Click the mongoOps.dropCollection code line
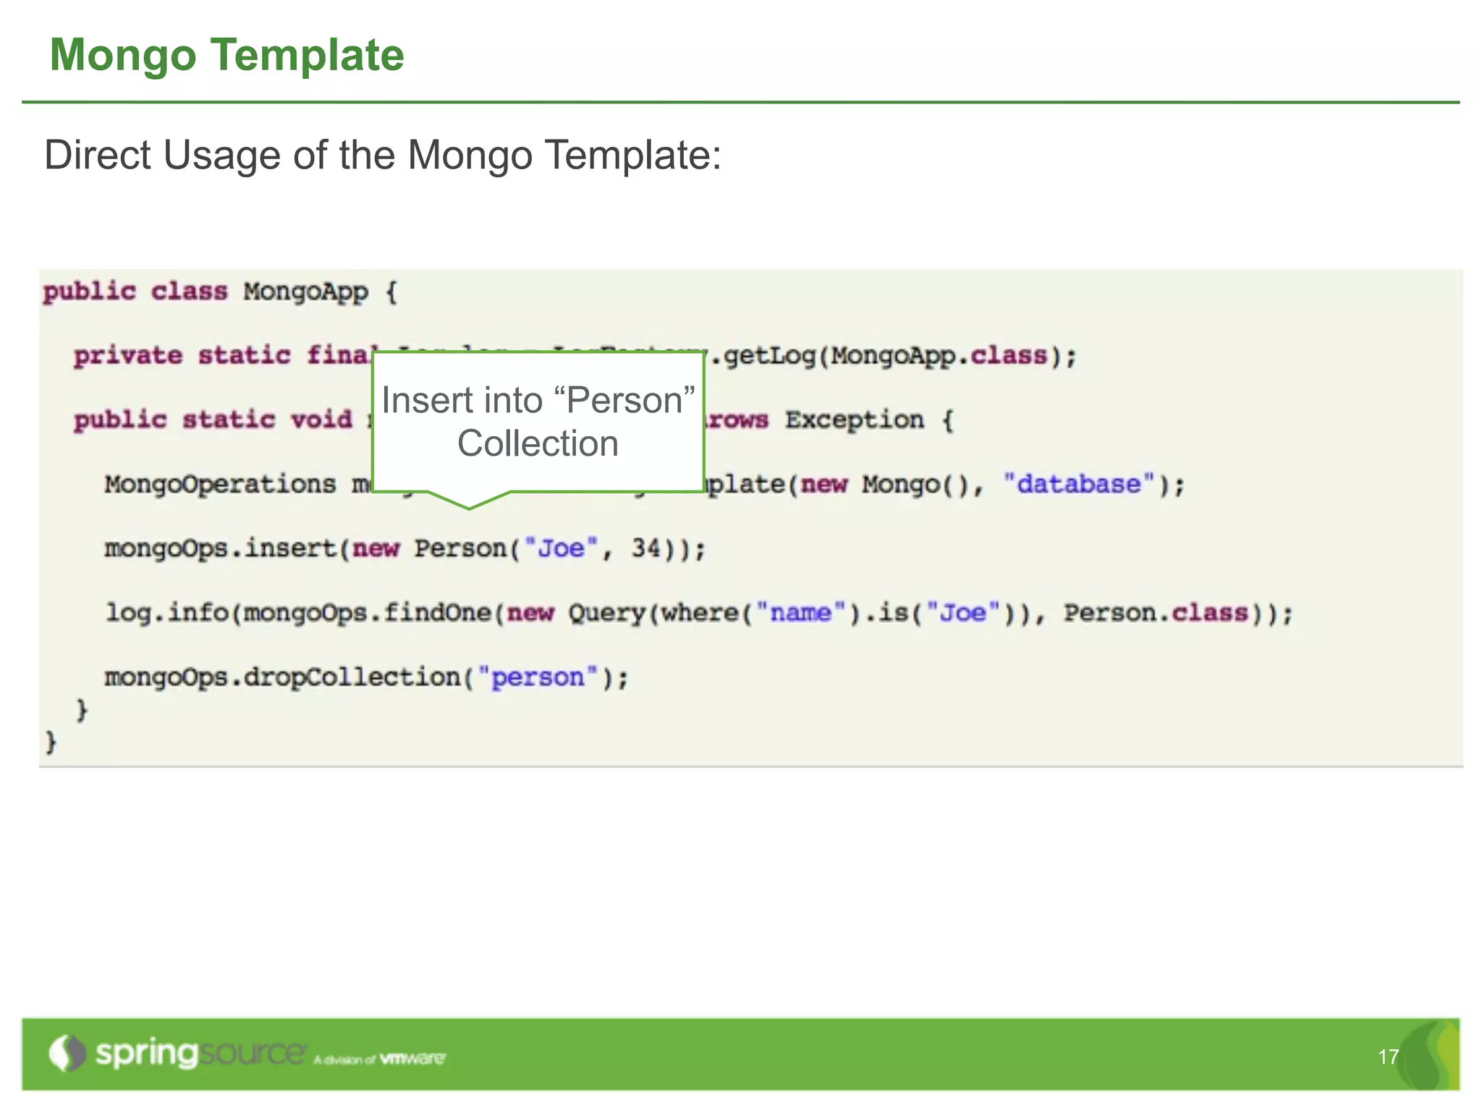 pyautogui.click(x=366, y=677)
